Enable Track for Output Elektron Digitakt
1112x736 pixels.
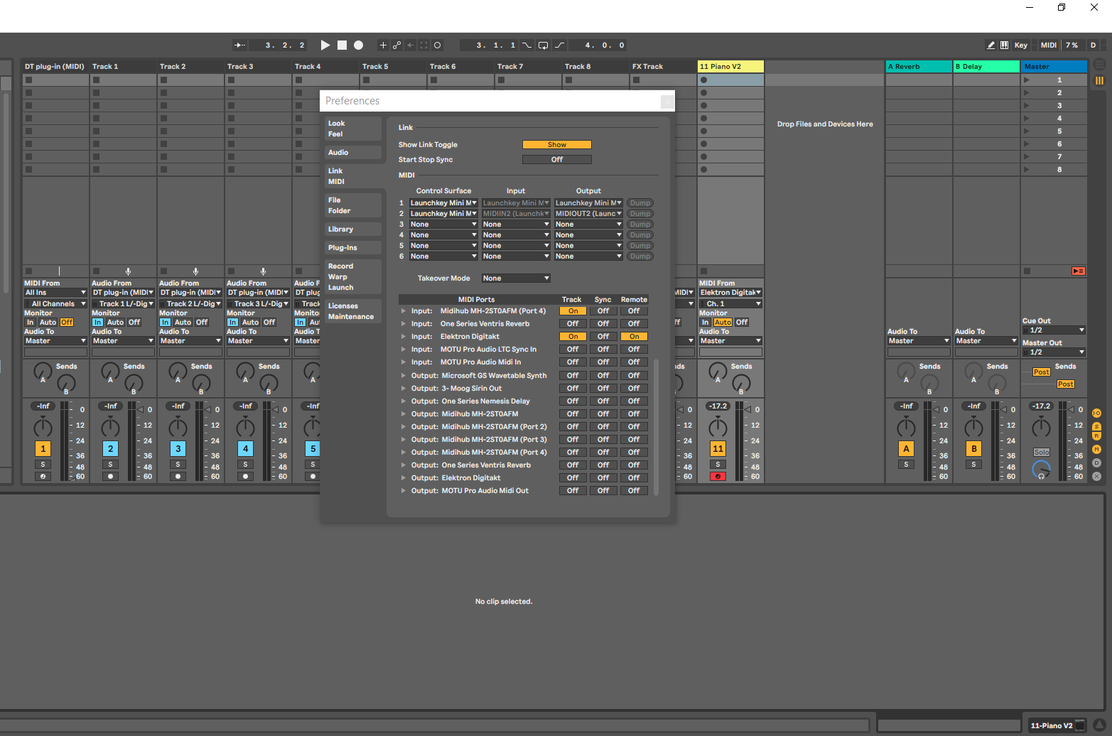tap(573, 477)
